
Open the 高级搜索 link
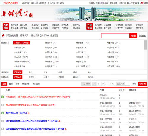142,36
